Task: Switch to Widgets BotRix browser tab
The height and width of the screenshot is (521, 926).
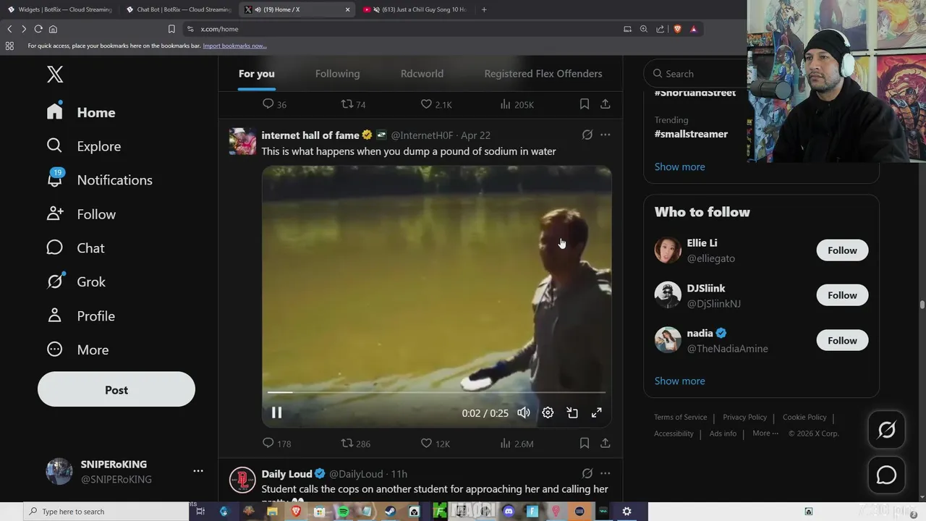Action: pyautogui.click(x=59, y=9)
